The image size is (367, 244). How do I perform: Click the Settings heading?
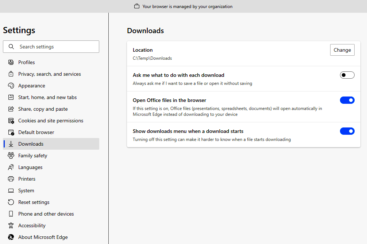19,30
